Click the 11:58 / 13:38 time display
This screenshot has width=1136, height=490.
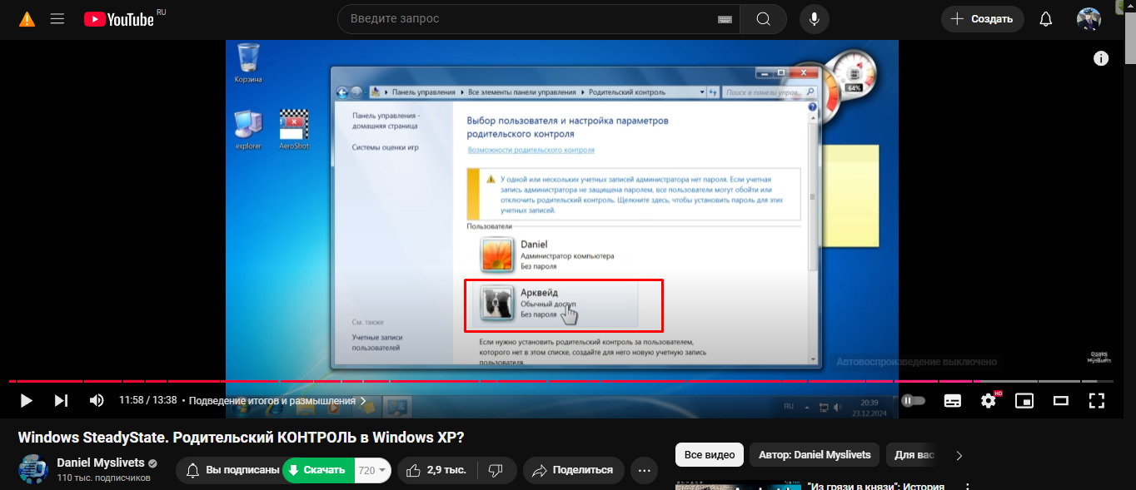click(148, 400)
